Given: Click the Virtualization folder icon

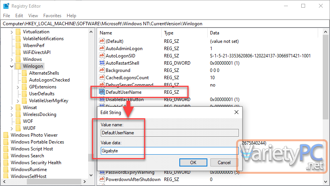Looking at the screenshot, I should (18, 32).
